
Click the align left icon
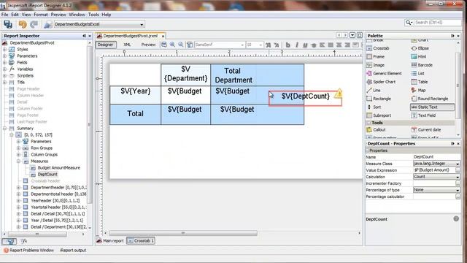(322, 45)
